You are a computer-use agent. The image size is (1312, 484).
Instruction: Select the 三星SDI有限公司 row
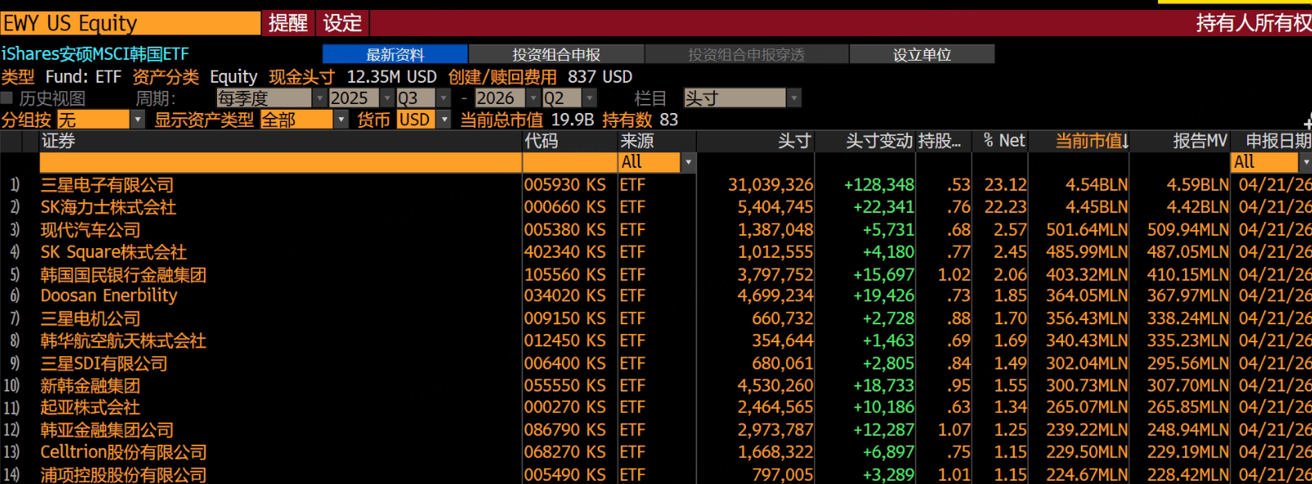pos(655,363)
